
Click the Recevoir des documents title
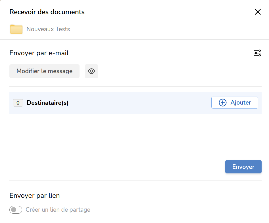pyautogui.click(x=47, y=12)
